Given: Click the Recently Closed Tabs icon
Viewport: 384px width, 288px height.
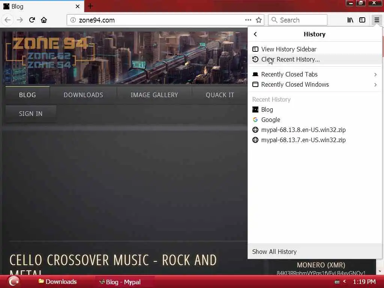Looking at the screenshot, I should coord(255,74).
